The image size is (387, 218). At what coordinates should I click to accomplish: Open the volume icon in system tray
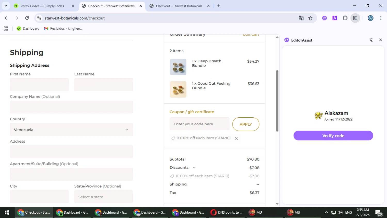340,212
